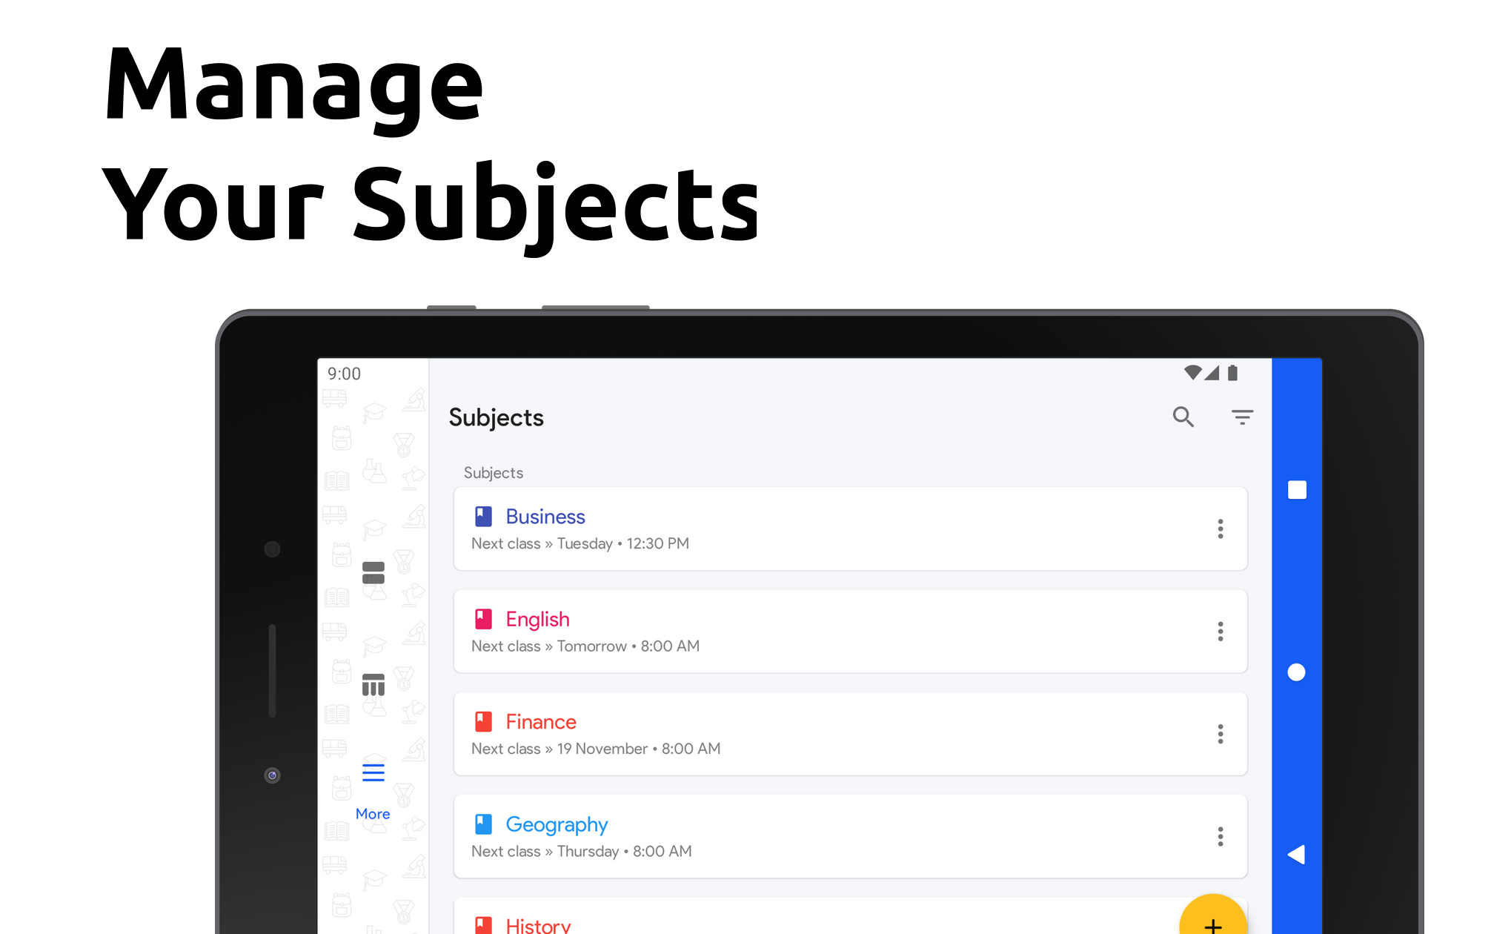Open Geography subject three-dot menu
The height and width of the screenshot is (934, 1494).
pyautogui.click(x=1220, y=836)
